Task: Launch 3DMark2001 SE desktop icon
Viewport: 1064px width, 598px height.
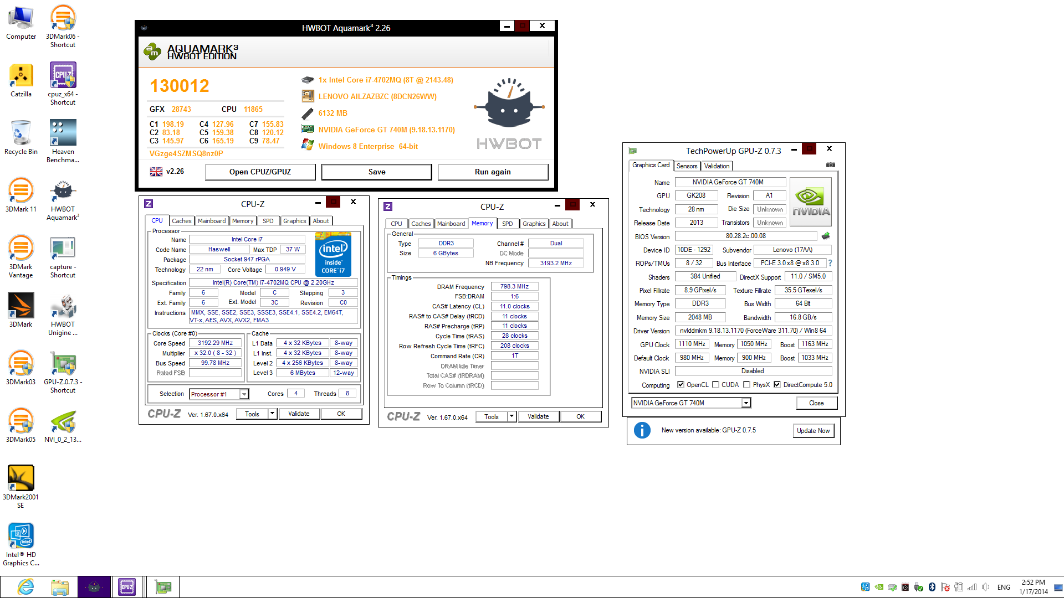Action: pyautogui.click(x=21, y=487)
